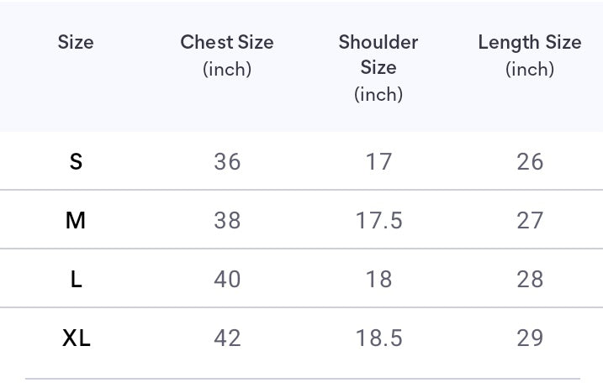603x388 pixels.
Task: Select the XL size row label
Action: [77, 338]
